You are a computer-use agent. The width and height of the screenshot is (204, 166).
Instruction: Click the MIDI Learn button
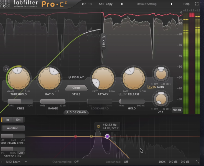[x=13, y=162]
